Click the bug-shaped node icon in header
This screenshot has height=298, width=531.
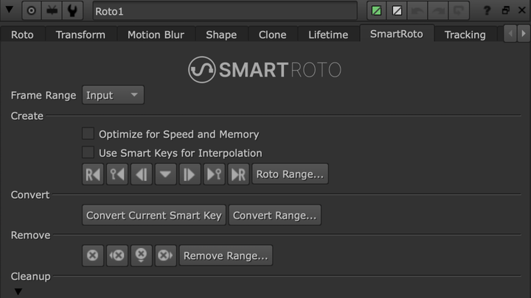(x=52, y=11)
